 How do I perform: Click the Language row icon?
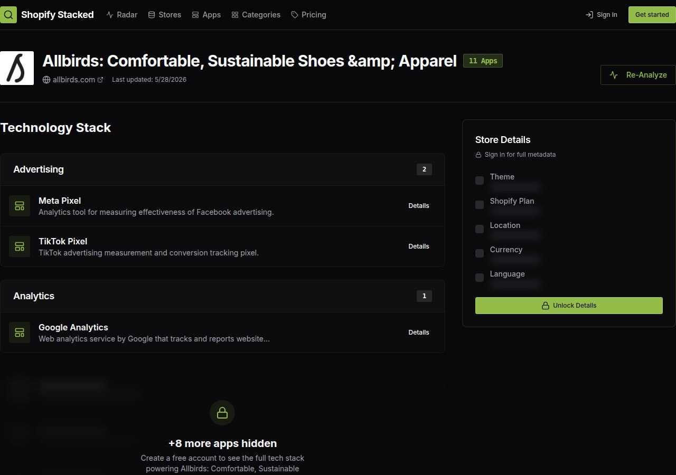click(x=480, y=278)
